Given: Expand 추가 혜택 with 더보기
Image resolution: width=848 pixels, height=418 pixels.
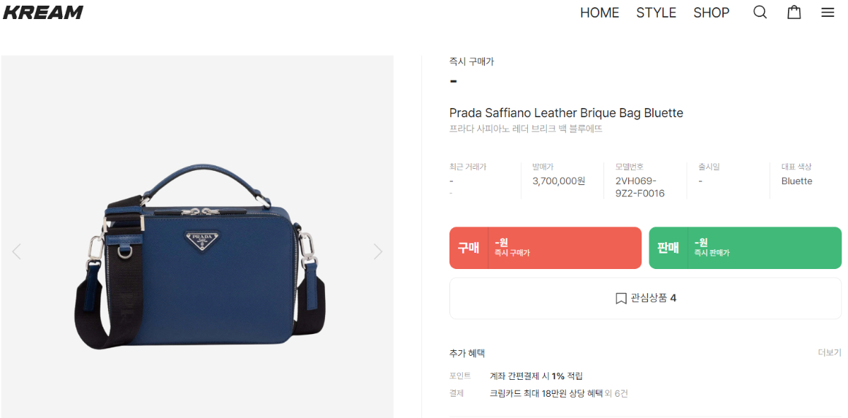Looking at the screenshot, I should (x=830, y=352).
